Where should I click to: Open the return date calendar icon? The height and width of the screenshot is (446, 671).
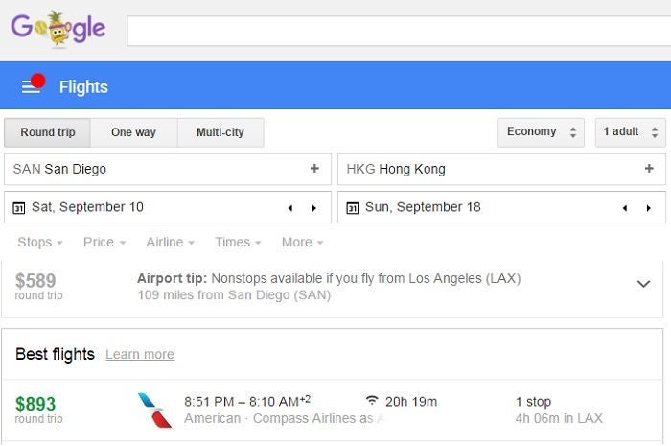[x=353, y=207]
